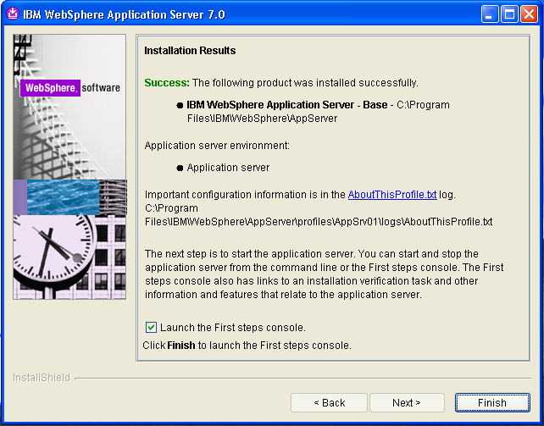Click the 'The next step is to start' paragraph
544x426 pixels.
click(324, 274)
